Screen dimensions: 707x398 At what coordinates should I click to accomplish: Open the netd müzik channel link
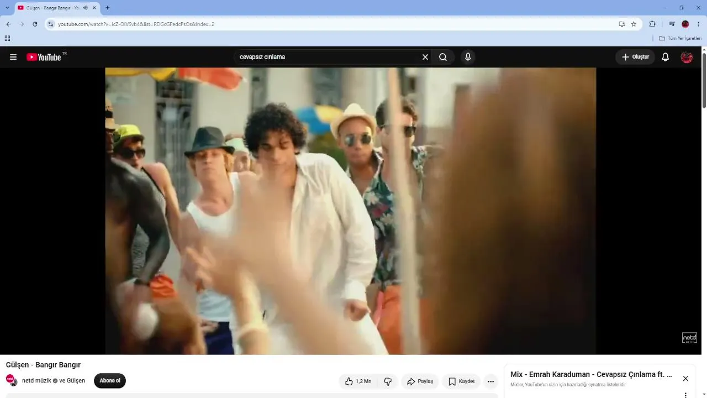tap(36, 381)
